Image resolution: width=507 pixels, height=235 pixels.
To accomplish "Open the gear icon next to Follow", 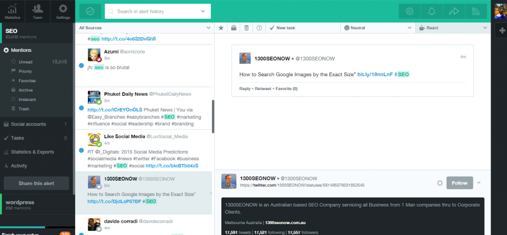I will point(440,183).
